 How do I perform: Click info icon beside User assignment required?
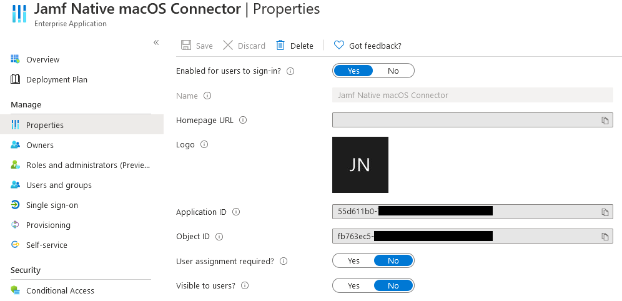click(x=284, y=261)
